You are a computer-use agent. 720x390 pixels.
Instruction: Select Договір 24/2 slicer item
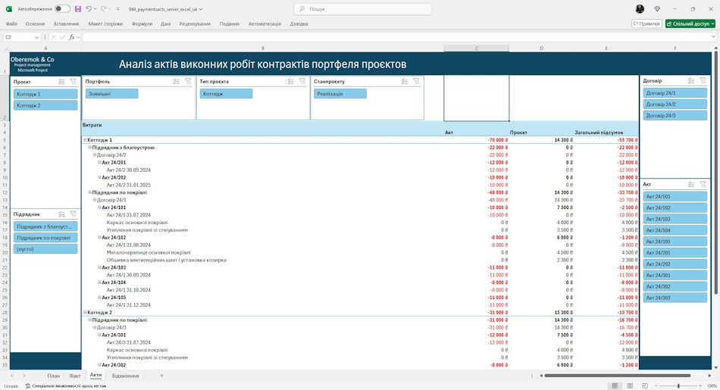pos(675,105)
